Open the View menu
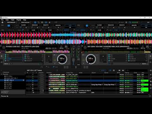The height and width of the screenshot is (114, 152). (x=7, y=20)
